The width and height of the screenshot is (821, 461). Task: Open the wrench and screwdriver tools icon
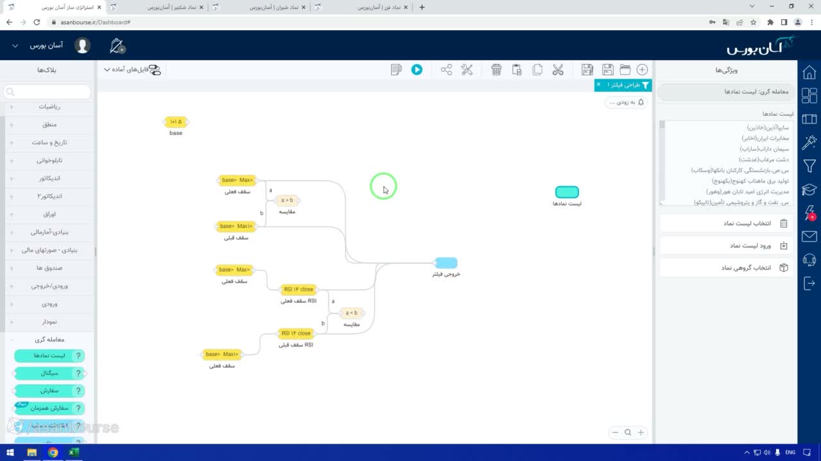(467, 70)
